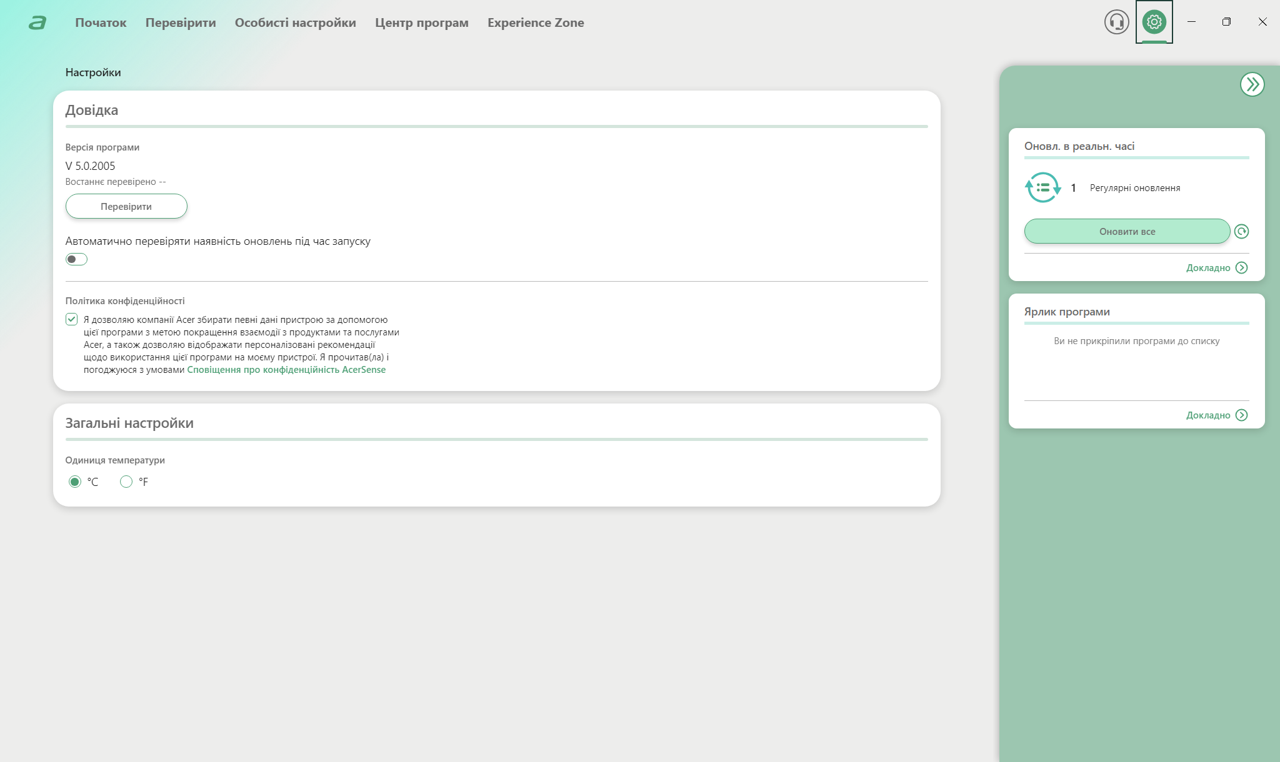Restore down the application window

[x=1226, y=22]
